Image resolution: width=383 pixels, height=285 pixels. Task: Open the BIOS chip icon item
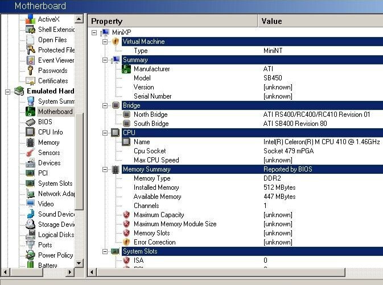tap(30, 122)
